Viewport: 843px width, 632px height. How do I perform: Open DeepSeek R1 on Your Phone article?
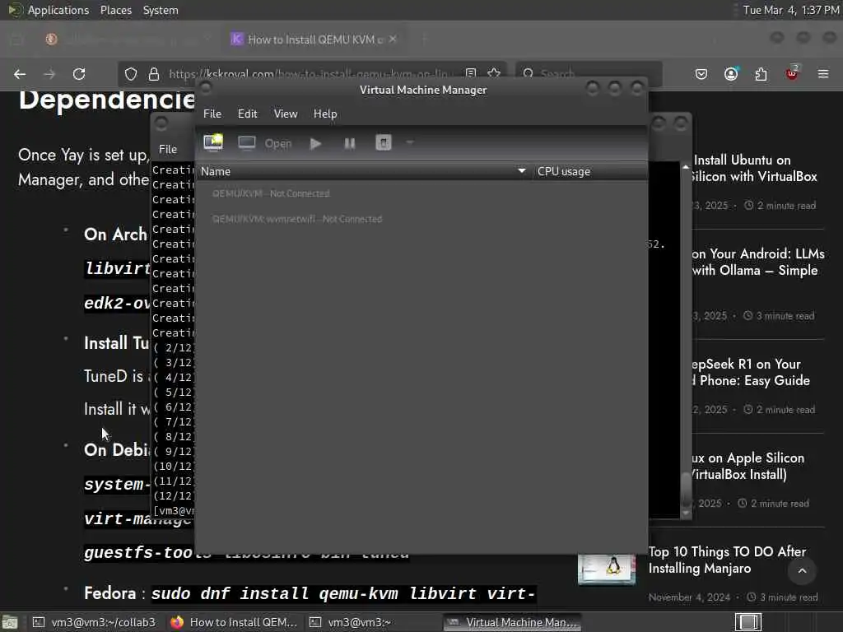pos(750,373)
